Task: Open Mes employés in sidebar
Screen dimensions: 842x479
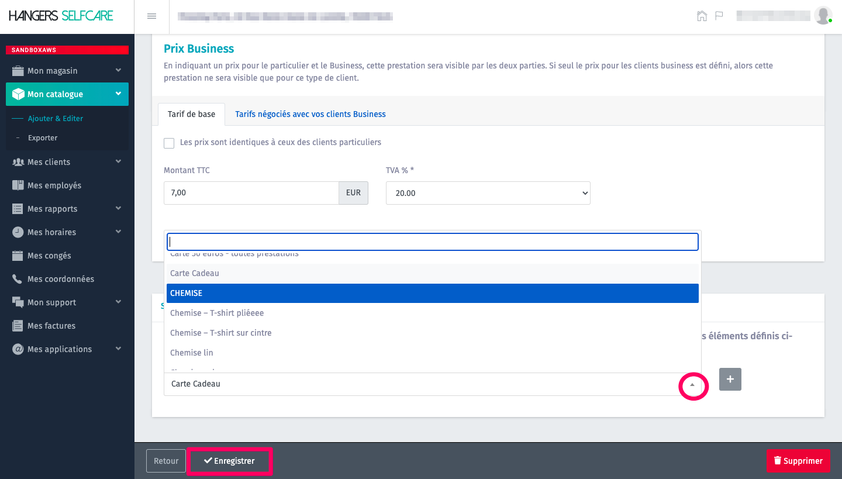Action: pos(54,185)
